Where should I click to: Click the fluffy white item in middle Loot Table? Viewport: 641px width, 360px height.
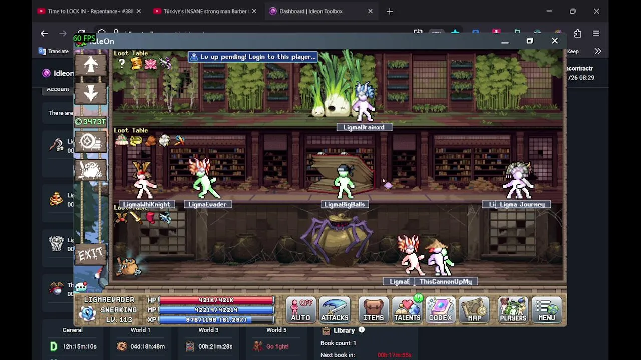pyautogui.click(x=164, y=141)
